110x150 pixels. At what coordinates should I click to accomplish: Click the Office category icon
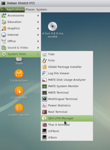(4, 41)
